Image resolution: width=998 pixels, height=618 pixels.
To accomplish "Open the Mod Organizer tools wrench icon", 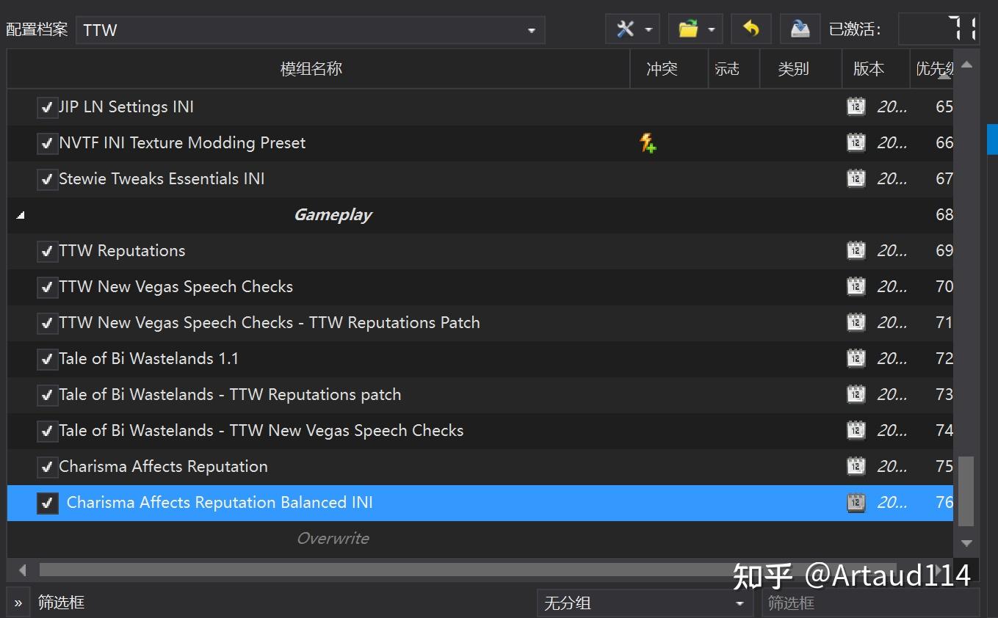I will tap(626, 29).
